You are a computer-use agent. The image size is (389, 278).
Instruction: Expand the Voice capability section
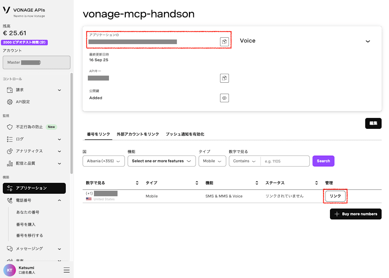(x=368, y=41)
